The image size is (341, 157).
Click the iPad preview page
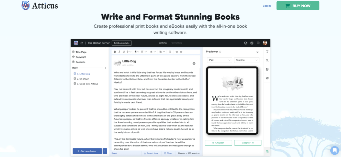click(x=232, y=100)
